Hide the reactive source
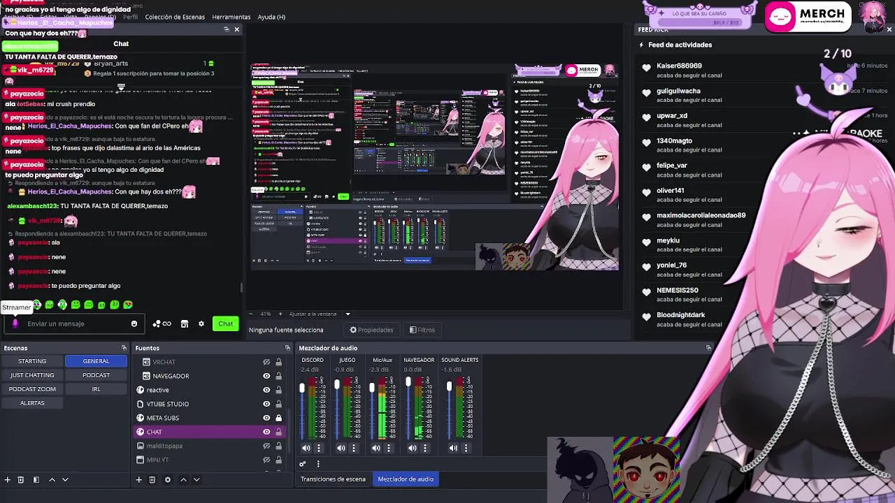This screenshot has width=895, height=503. pyautogui.click(x=266, y=390)
